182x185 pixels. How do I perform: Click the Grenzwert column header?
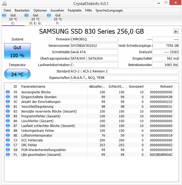[x=136, y=86]
